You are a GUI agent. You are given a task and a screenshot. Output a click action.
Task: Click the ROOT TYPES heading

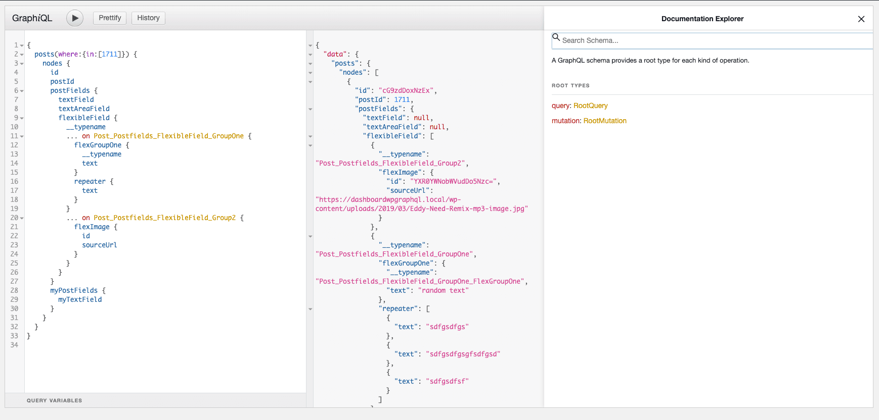tap(570, 86)
